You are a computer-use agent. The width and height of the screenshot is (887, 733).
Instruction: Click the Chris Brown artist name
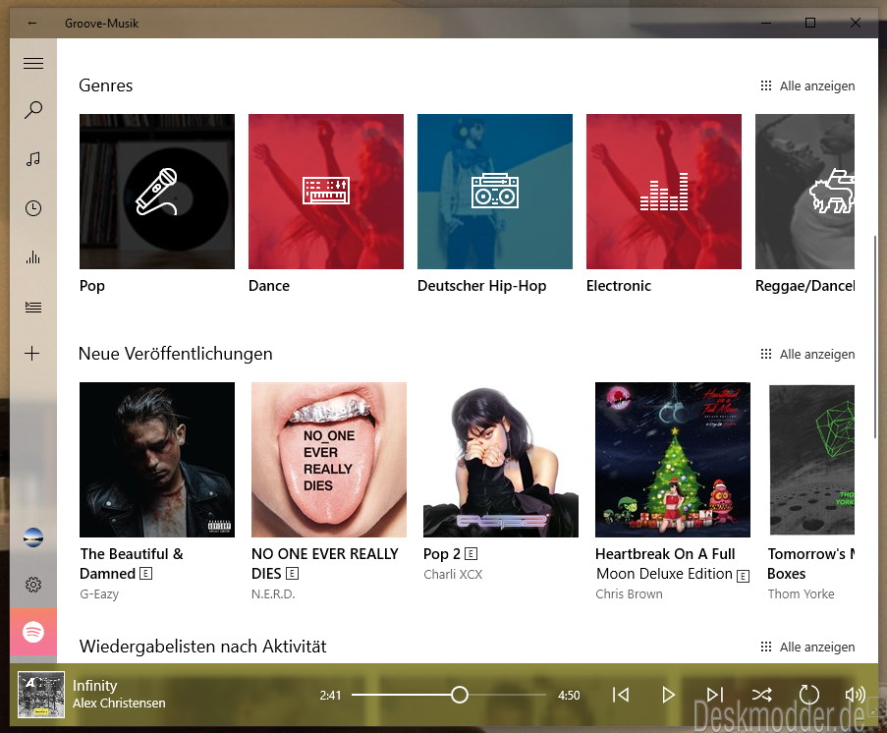click(x=629, y=593)
